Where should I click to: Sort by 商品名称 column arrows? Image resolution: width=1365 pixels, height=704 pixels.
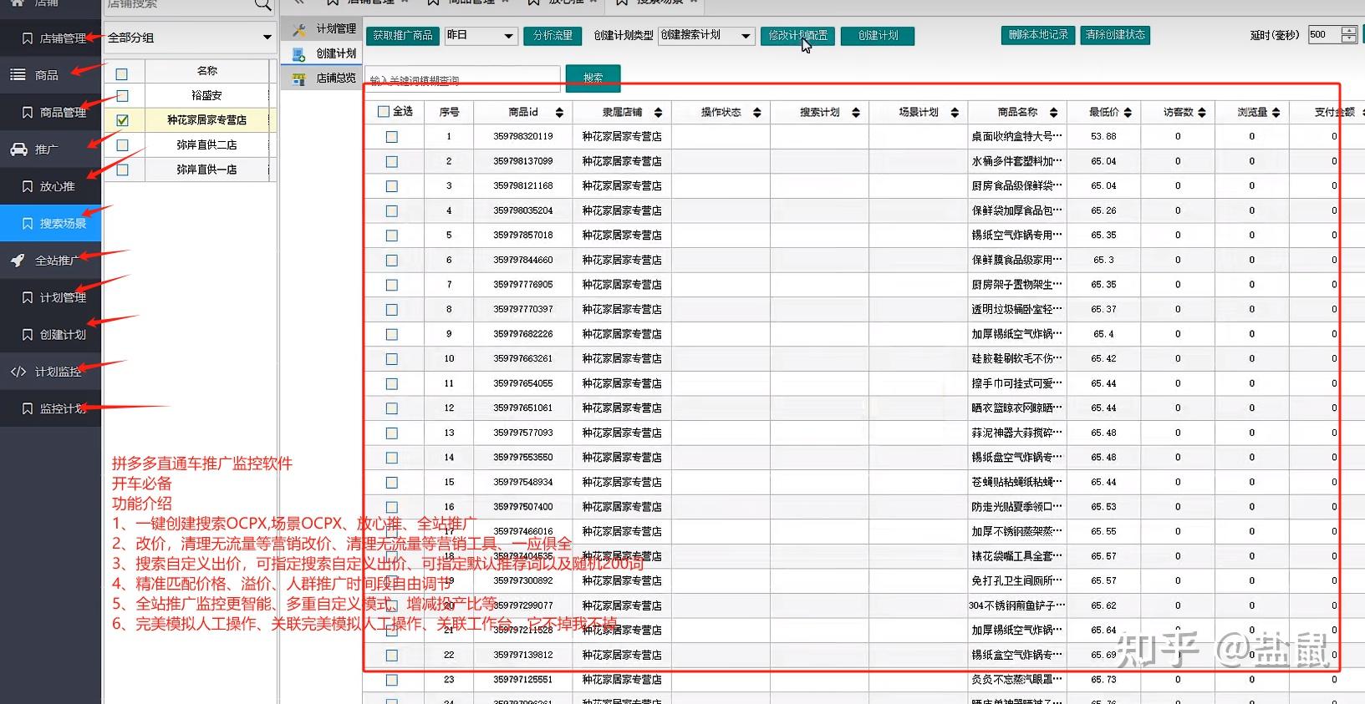[x=1053, y=112]
